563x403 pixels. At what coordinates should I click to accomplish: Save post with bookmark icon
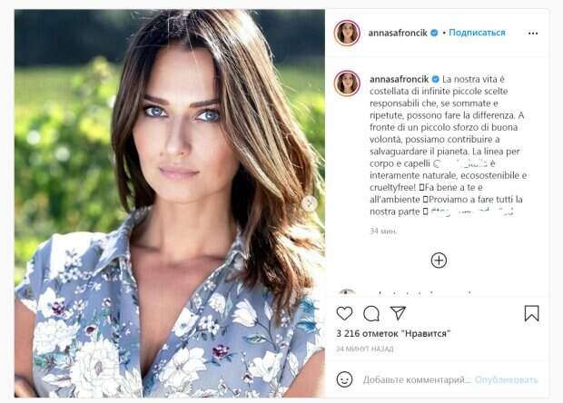click(x=531, y=313)
